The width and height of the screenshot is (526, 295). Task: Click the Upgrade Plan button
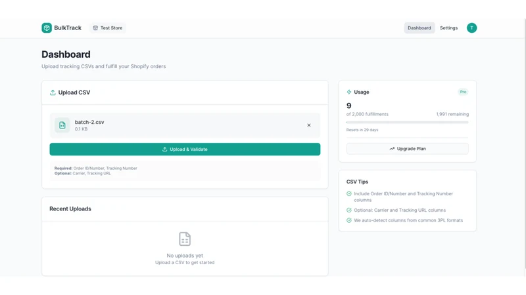[x=407, y=149]
